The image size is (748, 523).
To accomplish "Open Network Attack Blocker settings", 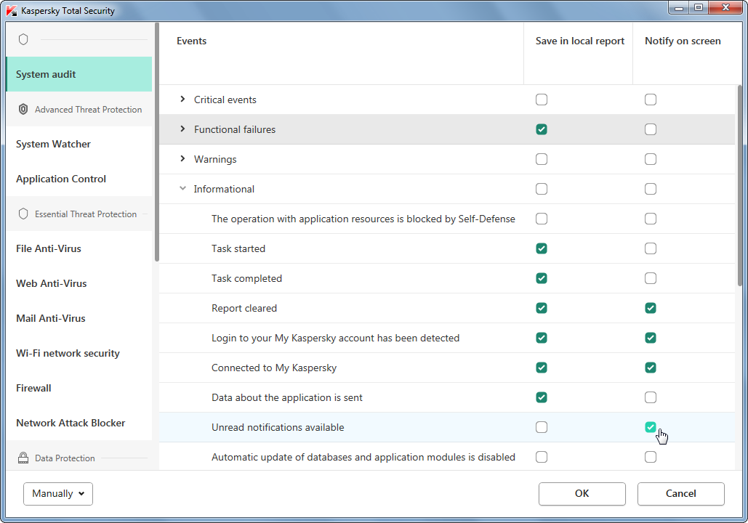I will [79, 423].
